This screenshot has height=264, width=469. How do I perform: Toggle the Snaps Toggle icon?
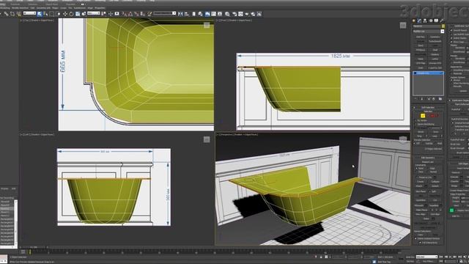click(x=124, y=14)
